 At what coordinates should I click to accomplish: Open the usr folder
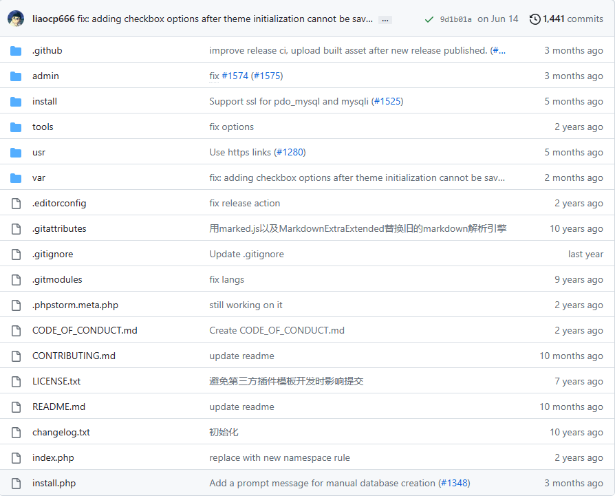(x=39, y=153)
